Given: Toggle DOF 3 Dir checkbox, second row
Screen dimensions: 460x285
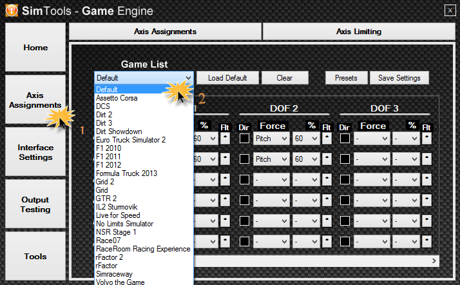Looking at the screenshot, I should (345, 159).
